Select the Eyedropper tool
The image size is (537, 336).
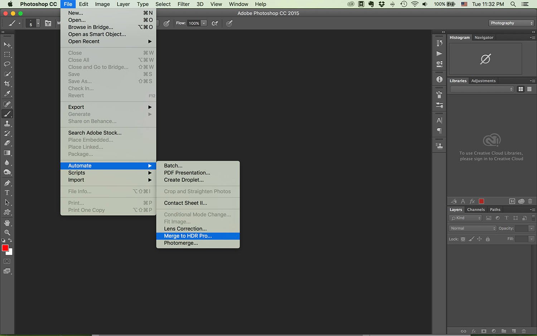7,93
